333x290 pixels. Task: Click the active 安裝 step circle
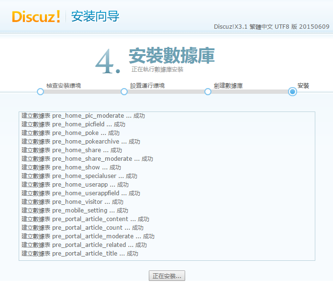click(292, 92)
